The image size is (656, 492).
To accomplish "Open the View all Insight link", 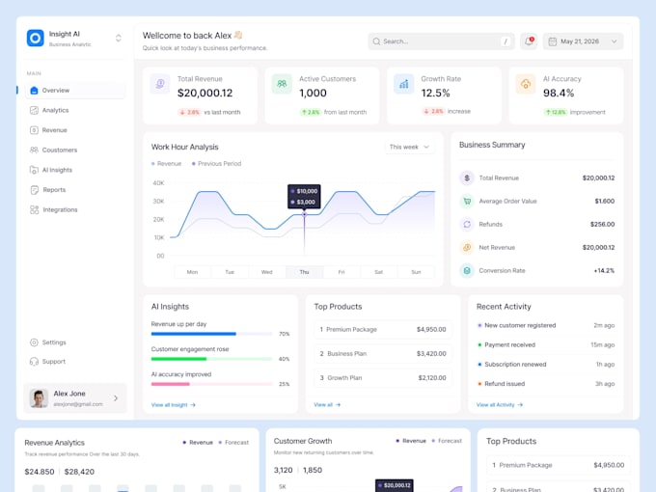I will [174, 405].
